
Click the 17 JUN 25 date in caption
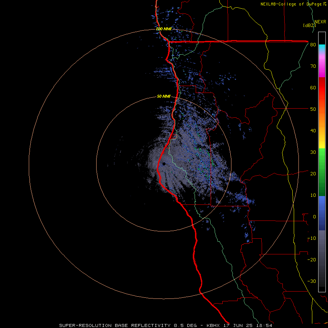238,325
